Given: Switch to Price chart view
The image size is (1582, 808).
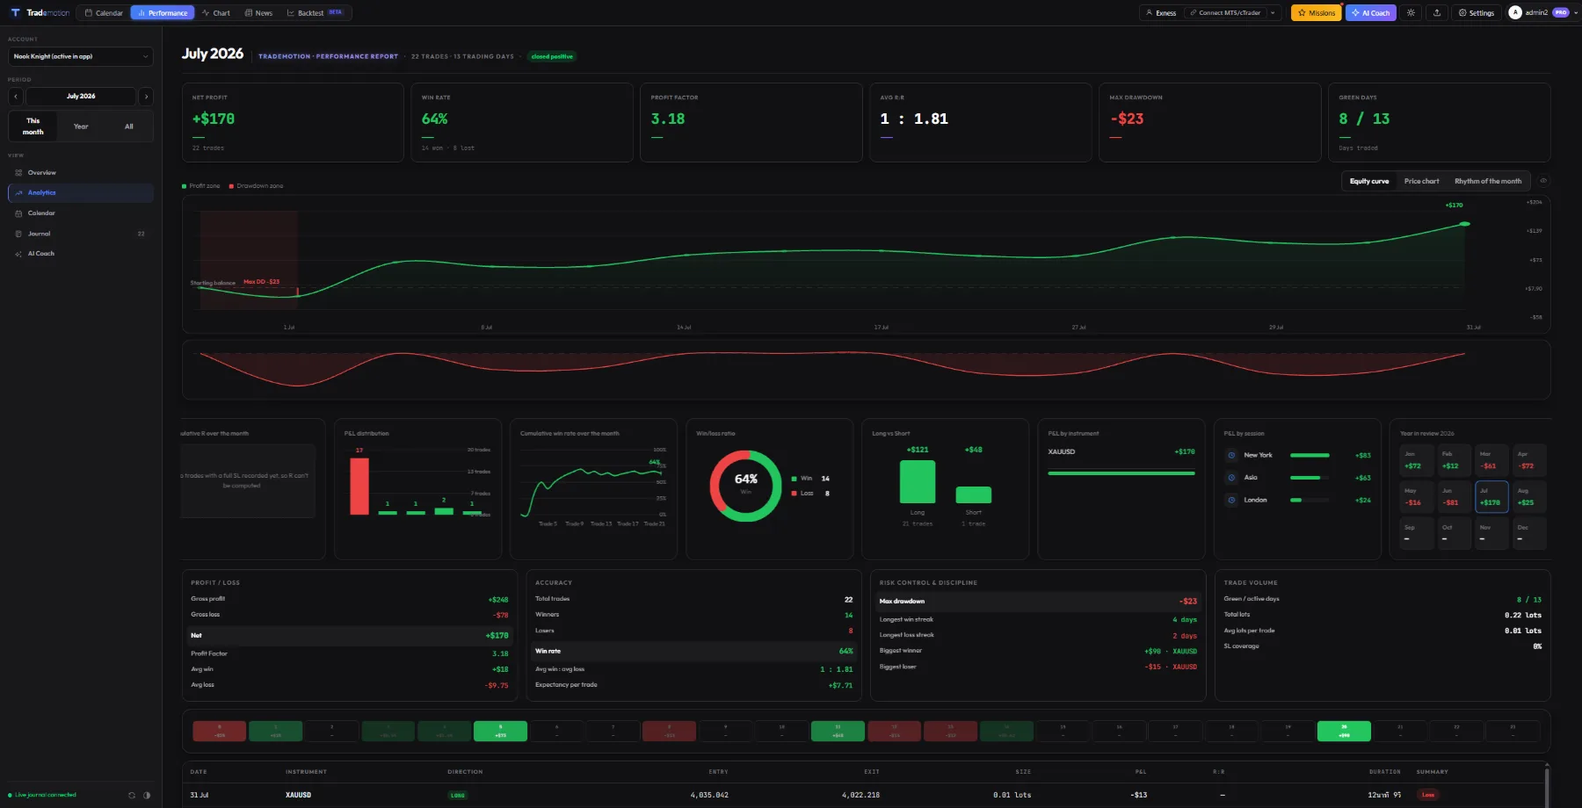Looking at the screenshot, I should (x=1421, y=181).
